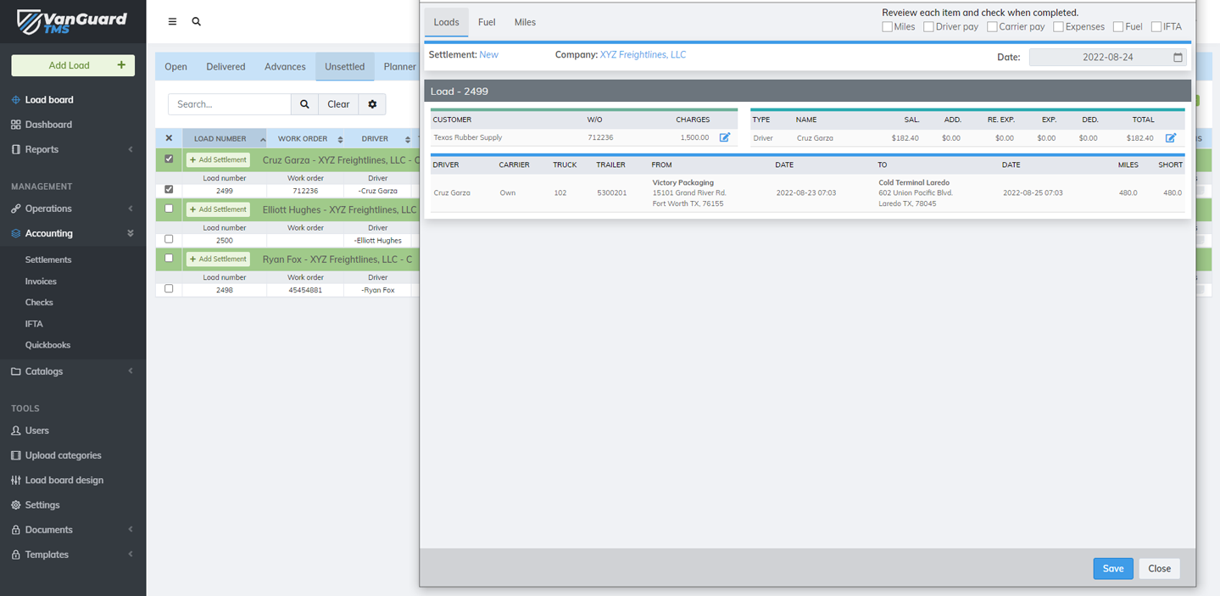Edit Texas Rubber Supply charges
Viewport: 1220px width, 596px height.
725,137
